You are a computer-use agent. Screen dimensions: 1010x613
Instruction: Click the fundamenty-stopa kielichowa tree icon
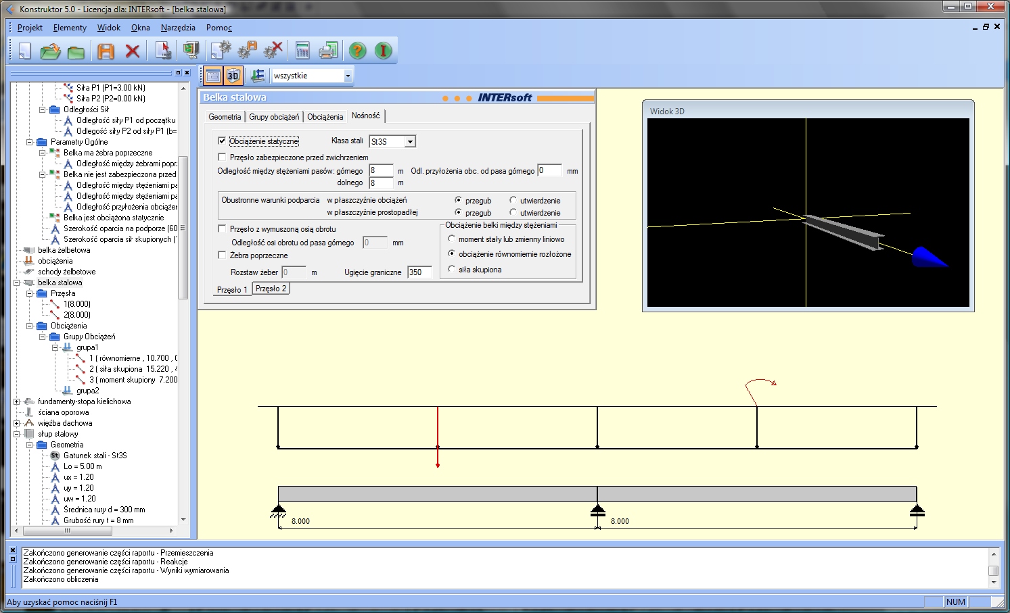(x=28, y=401)
